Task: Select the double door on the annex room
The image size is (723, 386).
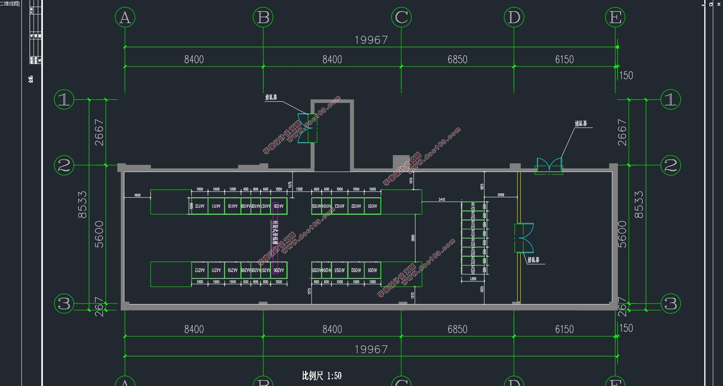Action: pos(308,128)
